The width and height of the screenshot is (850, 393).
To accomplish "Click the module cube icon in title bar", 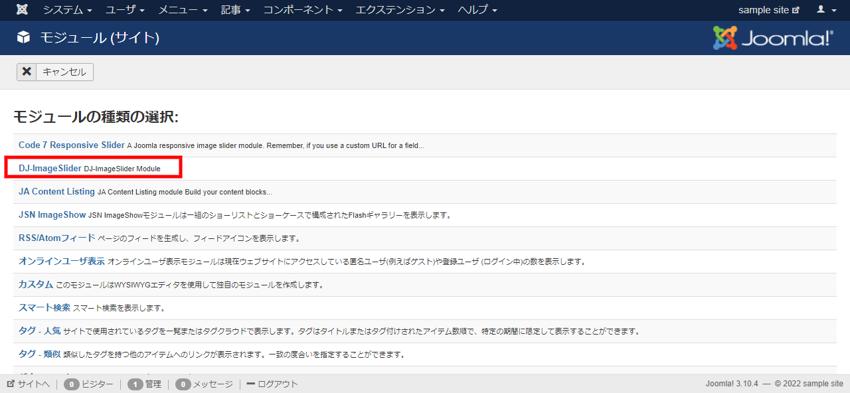I will tap(24, 38).
